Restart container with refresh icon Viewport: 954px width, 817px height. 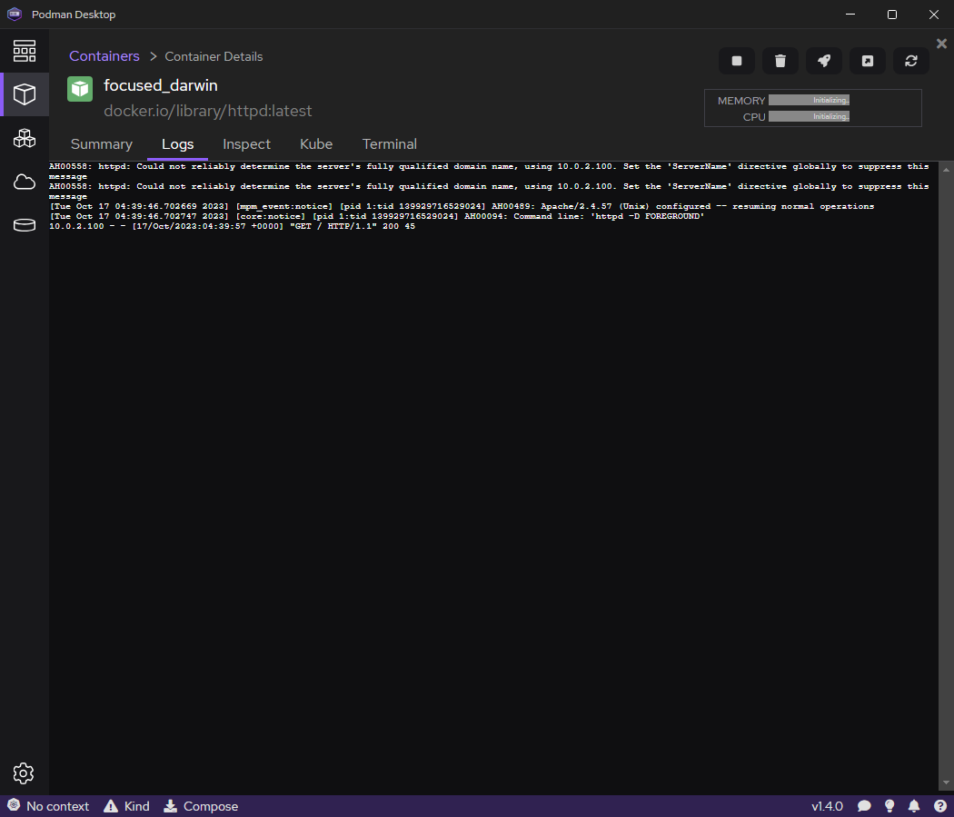click(x=910, y=61)
